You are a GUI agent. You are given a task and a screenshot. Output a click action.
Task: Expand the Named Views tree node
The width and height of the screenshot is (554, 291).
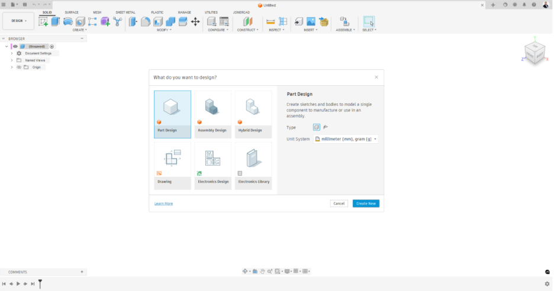point(12,60)
